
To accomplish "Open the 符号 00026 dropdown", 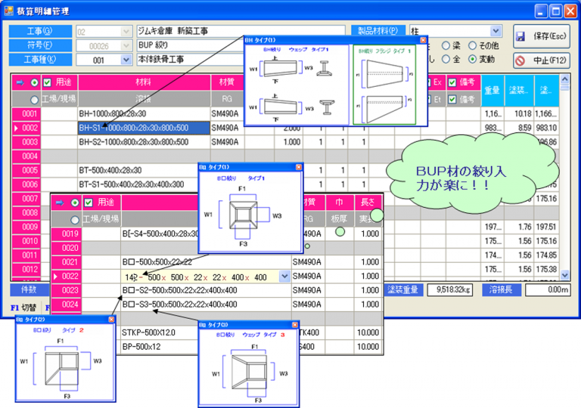I will (x=126, y=46).
